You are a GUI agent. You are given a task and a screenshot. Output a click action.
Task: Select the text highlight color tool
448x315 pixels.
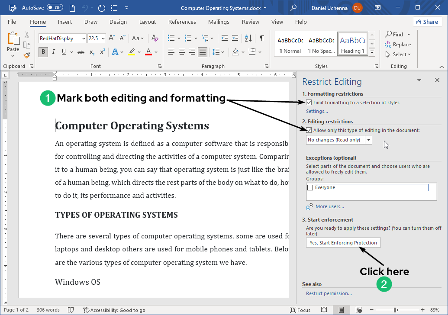[132, 52]
